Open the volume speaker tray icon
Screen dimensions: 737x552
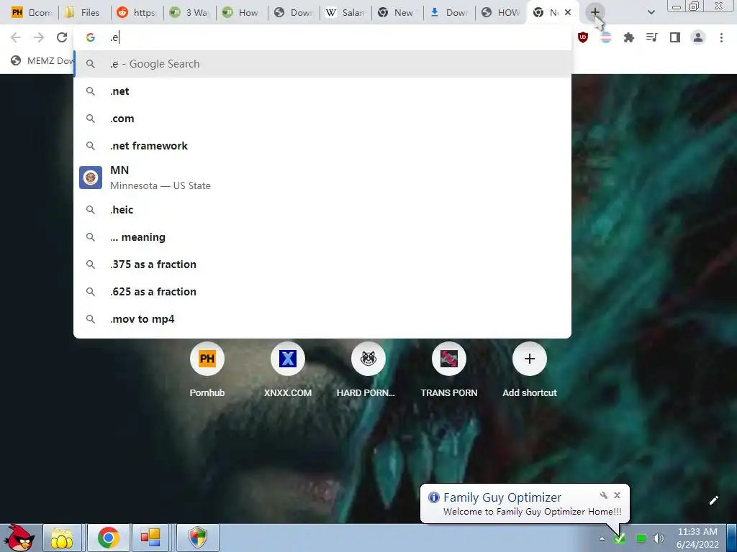coord(658,538)
